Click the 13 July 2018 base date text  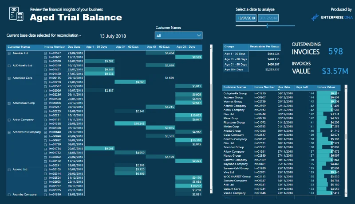113,36
